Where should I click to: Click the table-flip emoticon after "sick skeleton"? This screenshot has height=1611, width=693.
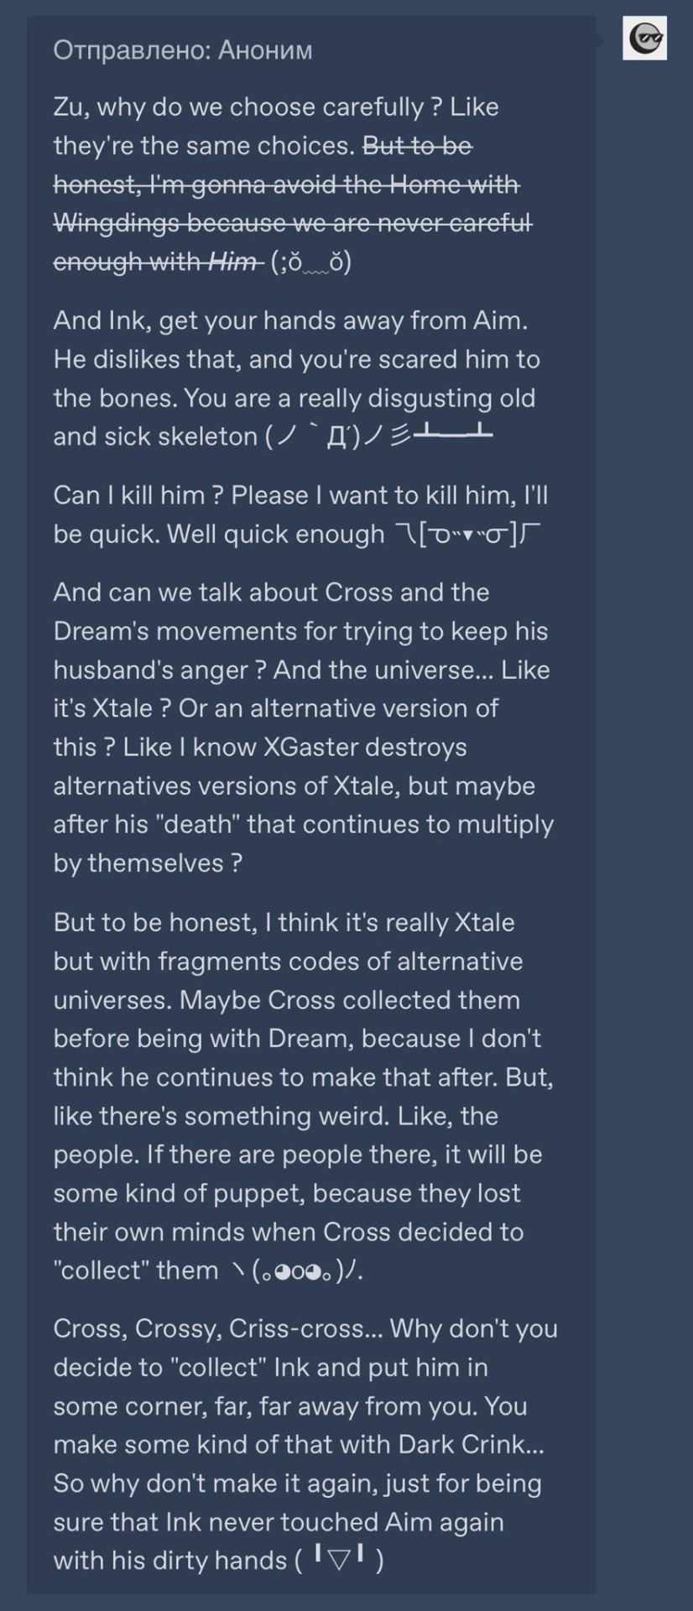378,436
